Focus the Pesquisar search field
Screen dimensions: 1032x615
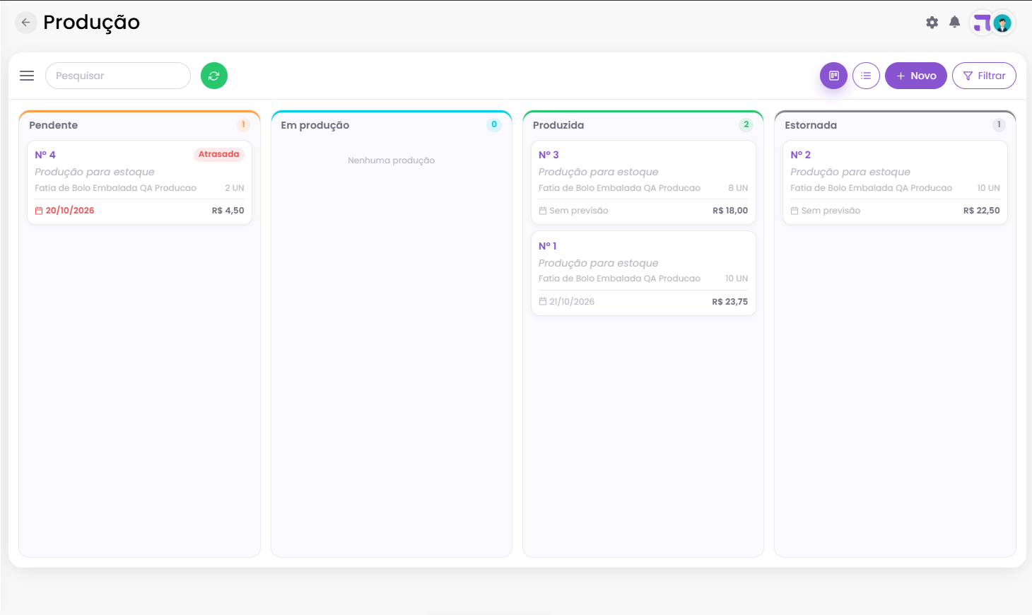click(x=118, y=76)
